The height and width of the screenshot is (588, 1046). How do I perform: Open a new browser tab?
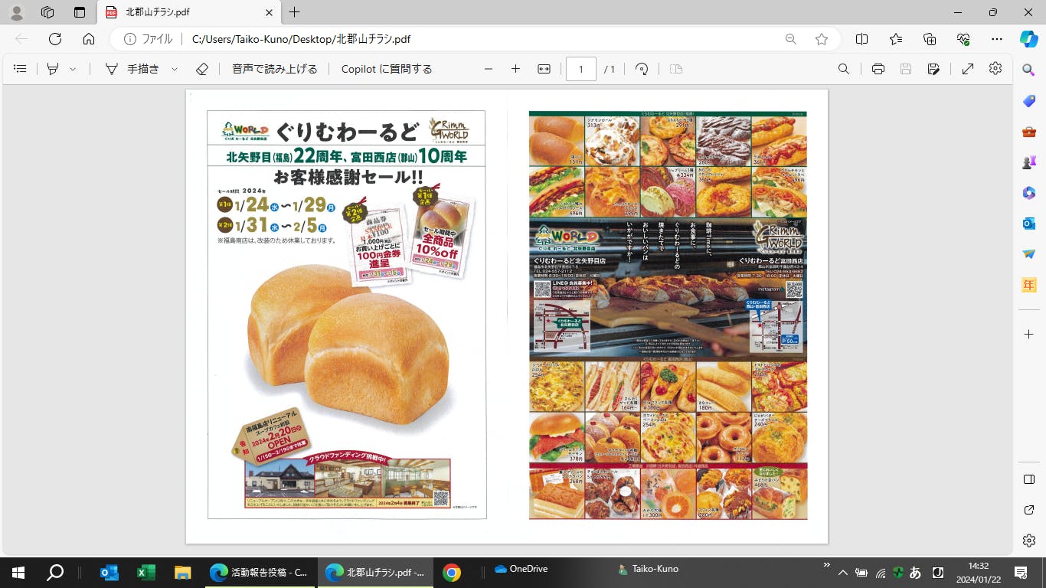tap(294, 12)
